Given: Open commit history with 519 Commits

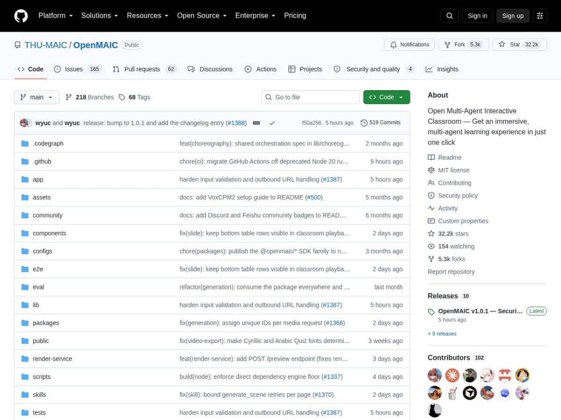Looking at the screenshot, I should tap(381, 123).
